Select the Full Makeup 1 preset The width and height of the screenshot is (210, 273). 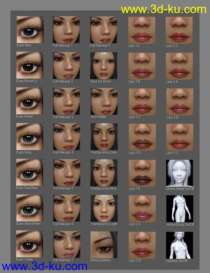66,30
